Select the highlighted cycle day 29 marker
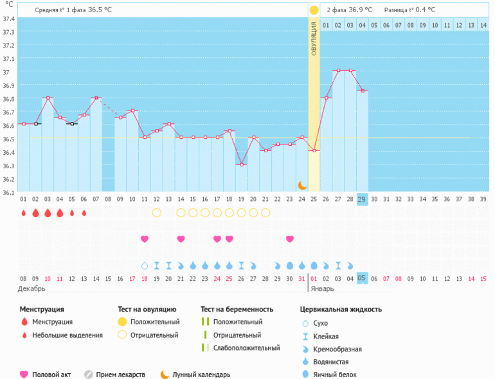The width and height of the screenshot is (495, 379). (x=362, y=199)
